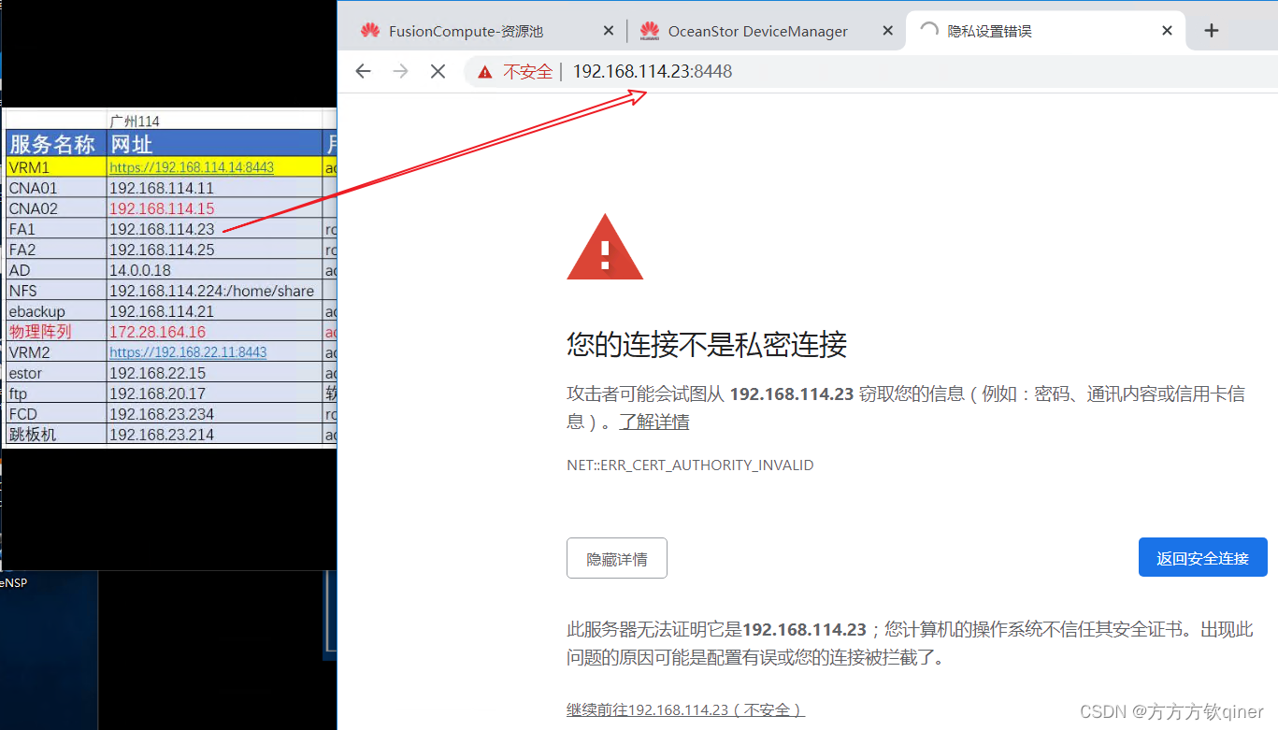Click the red warning triangle on the error page
Image resolution: width=1278 pixels, height=730 pixels.
pos(605,248)
